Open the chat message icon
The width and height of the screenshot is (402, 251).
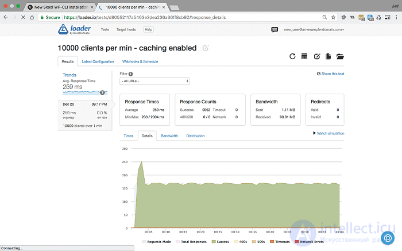pos(275,29)
